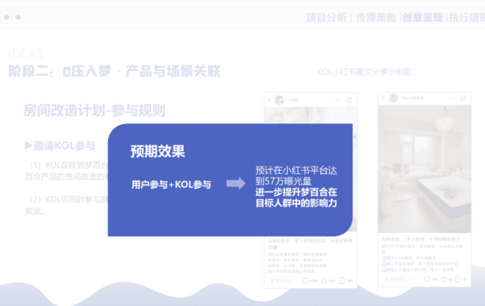485x306 pixels.
Task: Open the partly visible 执行细则 tab
Action: point(467,18)
